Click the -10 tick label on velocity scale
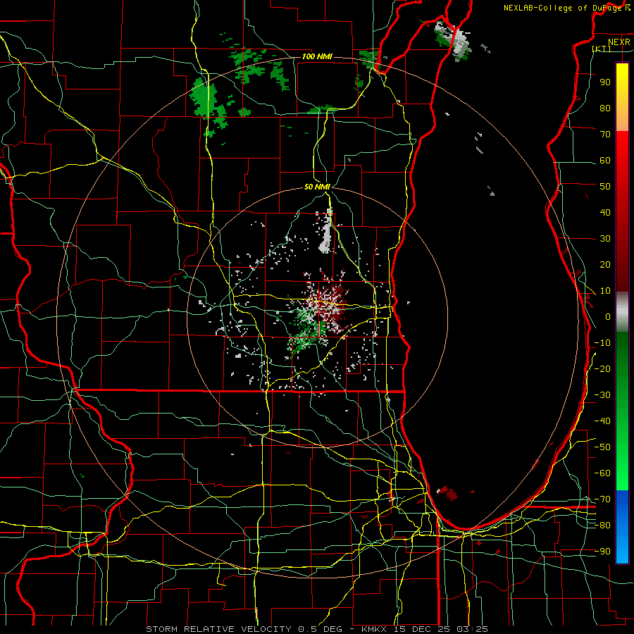This screenshot has width=634, height=634. coord(602,343)
